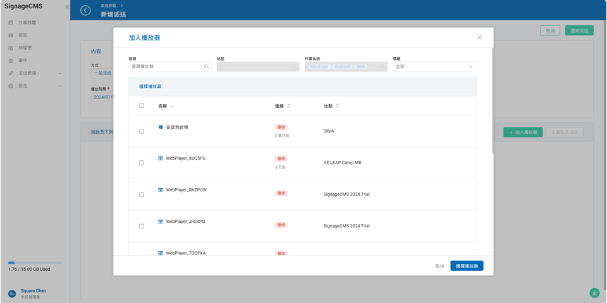Open the 作業系統 filter dropdown

(346, 66)
